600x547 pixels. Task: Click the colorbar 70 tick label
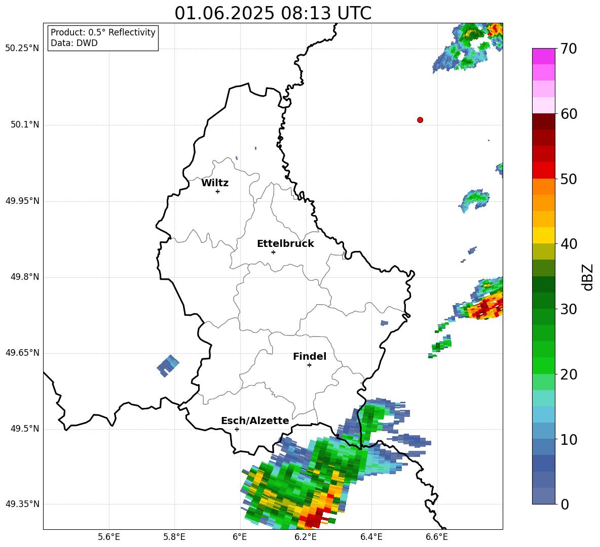point(569,49)
